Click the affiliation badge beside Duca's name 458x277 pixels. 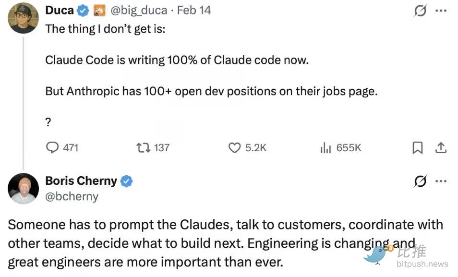[99, 11]
